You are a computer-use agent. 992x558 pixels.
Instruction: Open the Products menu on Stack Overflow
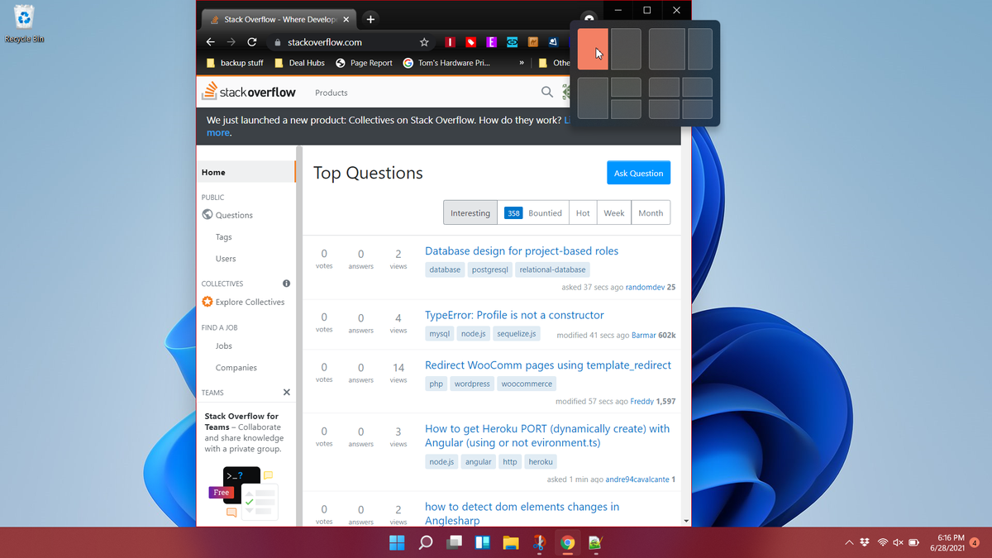(331, 93)
